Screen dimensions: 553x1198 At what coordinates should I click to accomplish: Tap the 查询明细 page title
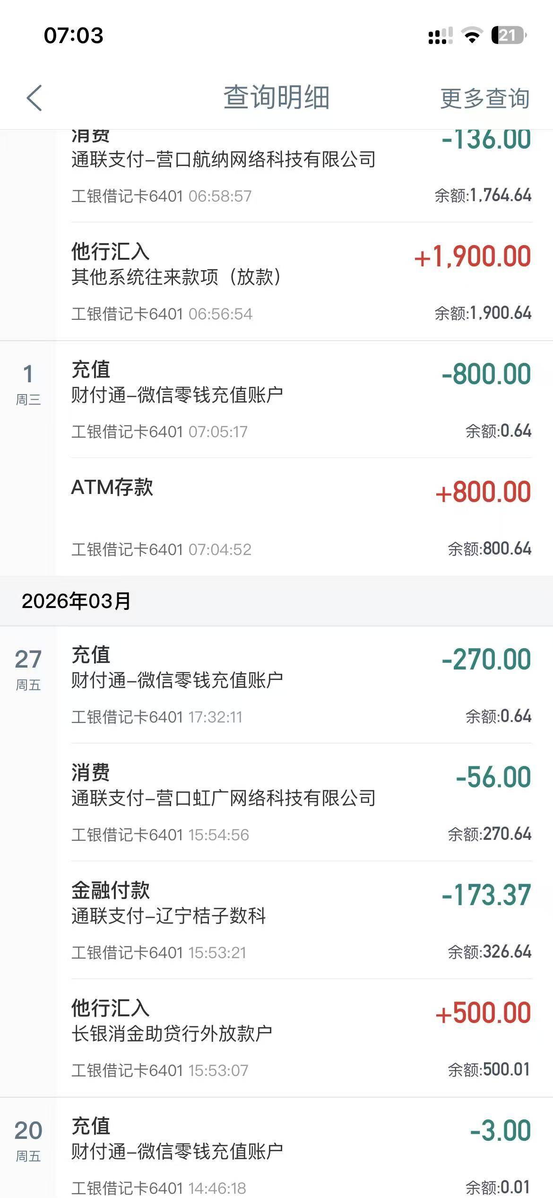pyautogui.click(x=276, y=97)
